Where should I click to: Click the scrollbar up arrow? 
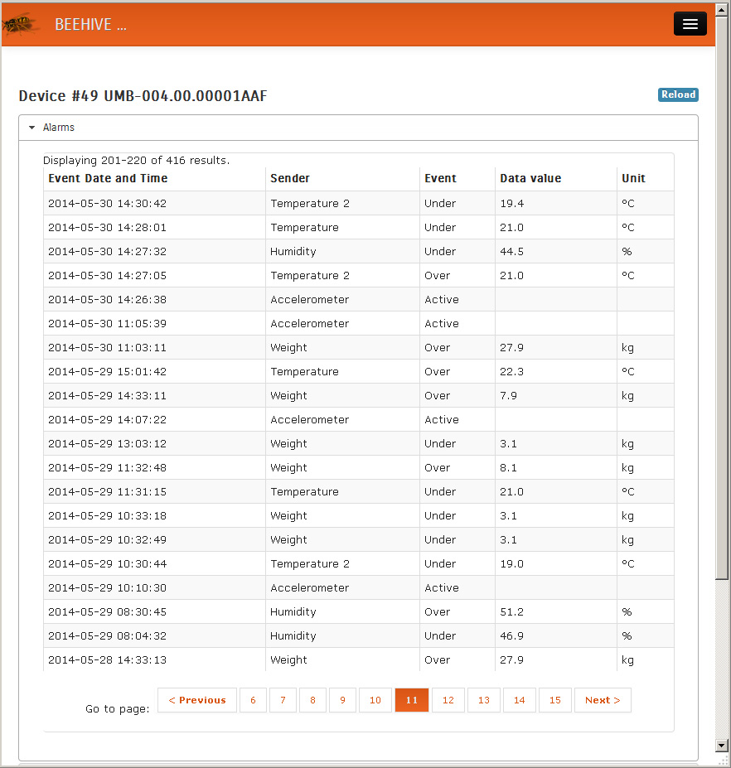pyautogui.click(x=722, y=10)
